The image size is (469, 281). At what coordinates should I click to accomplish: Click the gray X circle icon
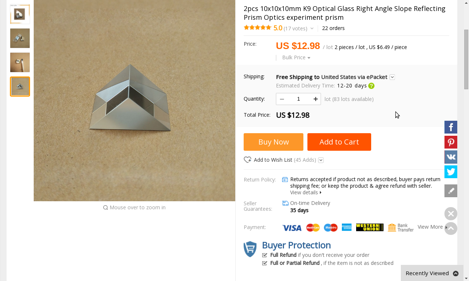(451, 214)
